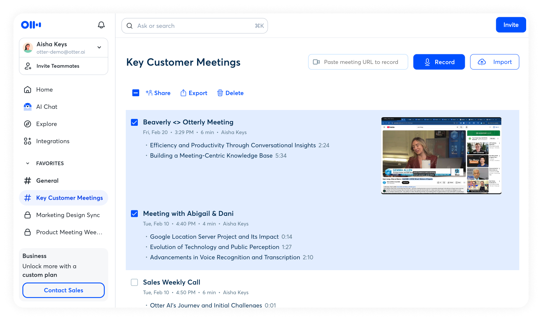
Task: Open the Explore compass icon
Action: [28, 124]
